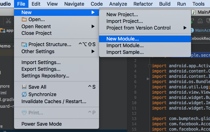Click the app module folder icon in breadcrumb
Screen dimensions: 210x132
point(2,31)
